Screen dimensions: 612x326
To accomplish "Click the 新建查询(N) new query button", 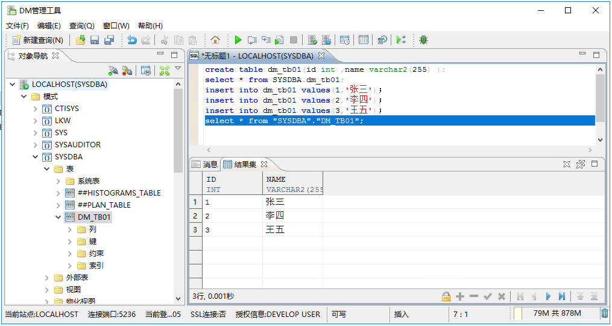I will tap(38, 40).
